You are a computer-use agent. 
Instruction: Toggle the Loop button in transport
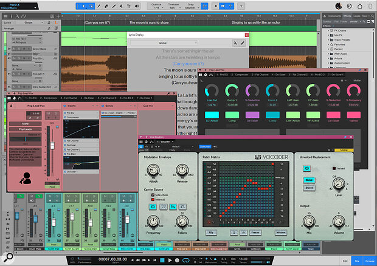[x=186, y=261]
